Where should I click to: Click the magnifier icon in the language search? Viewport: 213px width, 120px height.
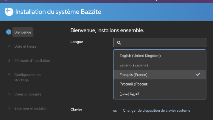(119, 43)
